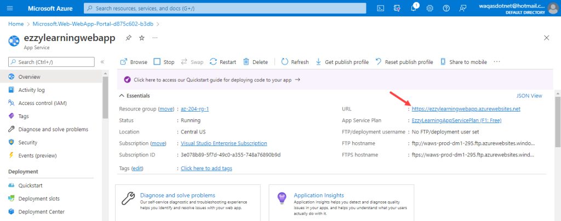
Task: Open the help question mark icon
Action: click(x=446, y=8)
